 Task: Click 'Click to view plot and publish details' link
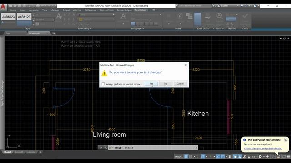click(x=263, y=149)
